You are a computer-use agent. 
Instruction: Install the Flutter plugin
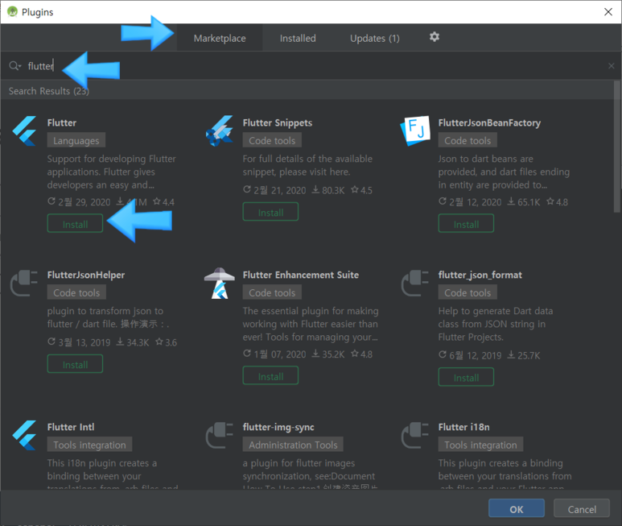point(75,223)
